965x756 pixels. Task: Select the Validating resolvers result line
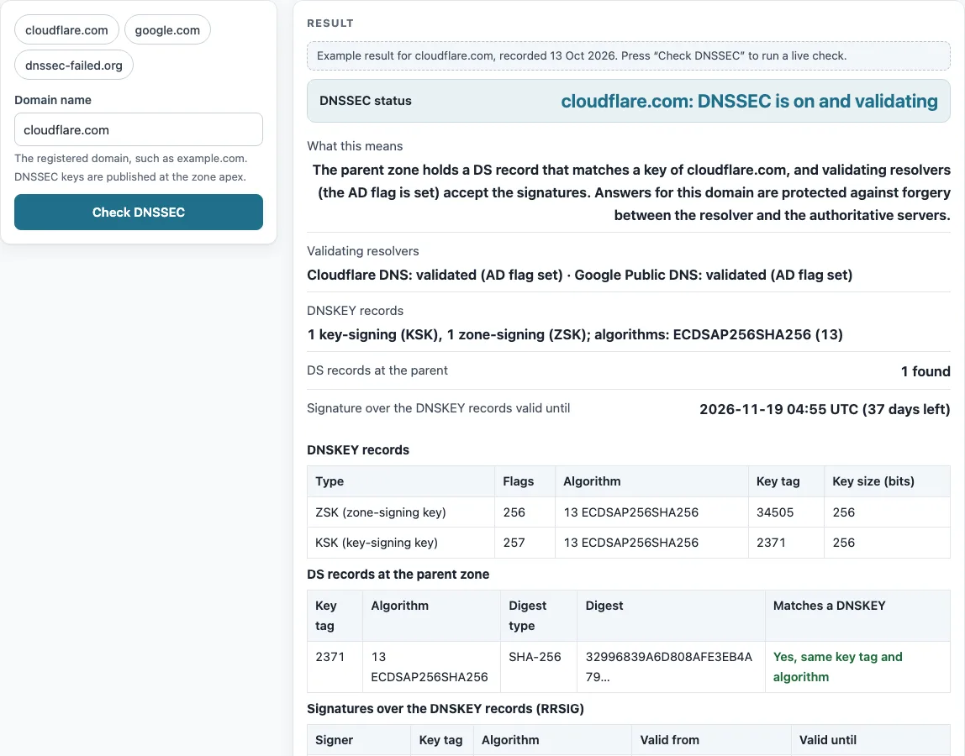[x=579, y=275]
